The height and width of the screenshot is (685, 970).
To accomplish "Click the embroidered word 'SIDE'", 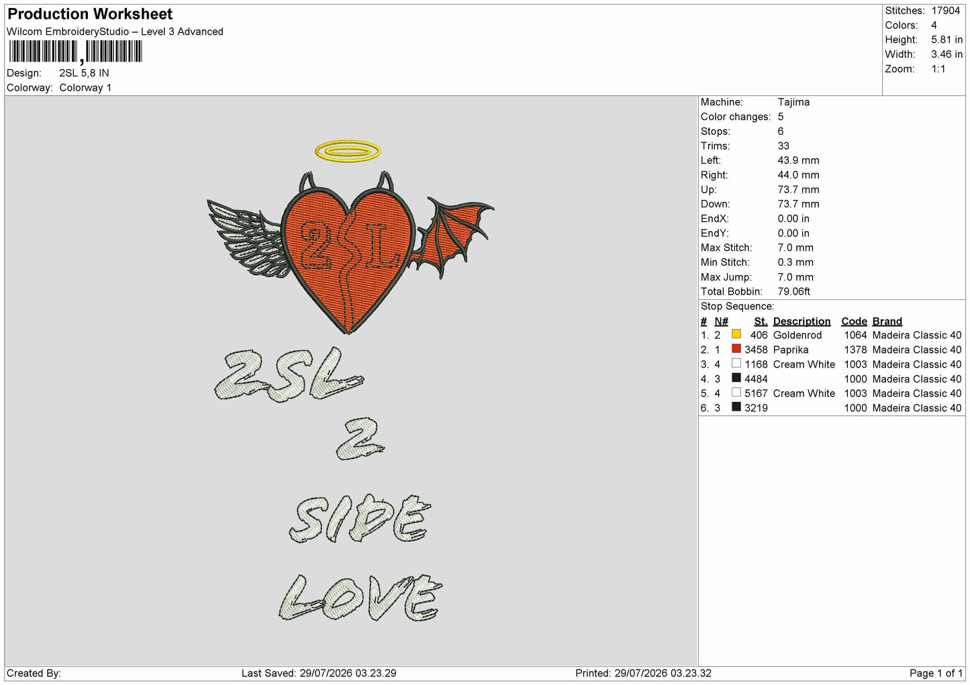I will (x=360, y=519).
